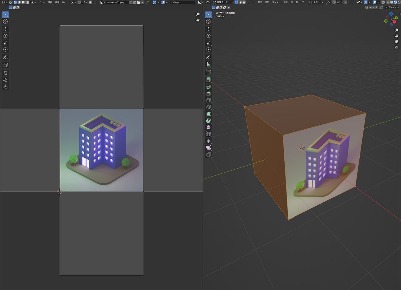Toggle UV sync selection in UV editor
The height and width of the screenshot is (290, 401).
tap(11, 2)
